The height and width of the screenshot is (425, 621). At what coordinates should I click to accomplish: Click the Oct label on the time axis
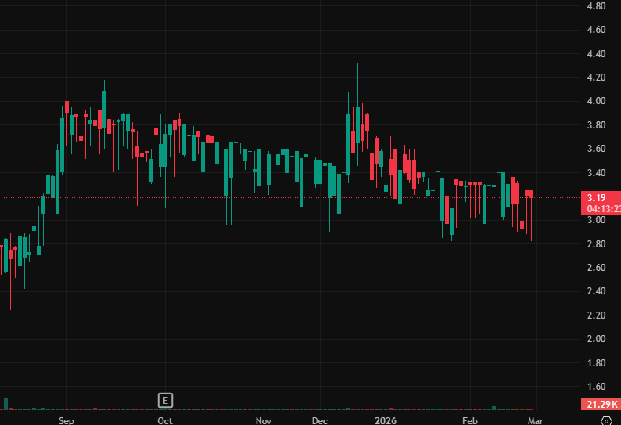coord(165,420)
